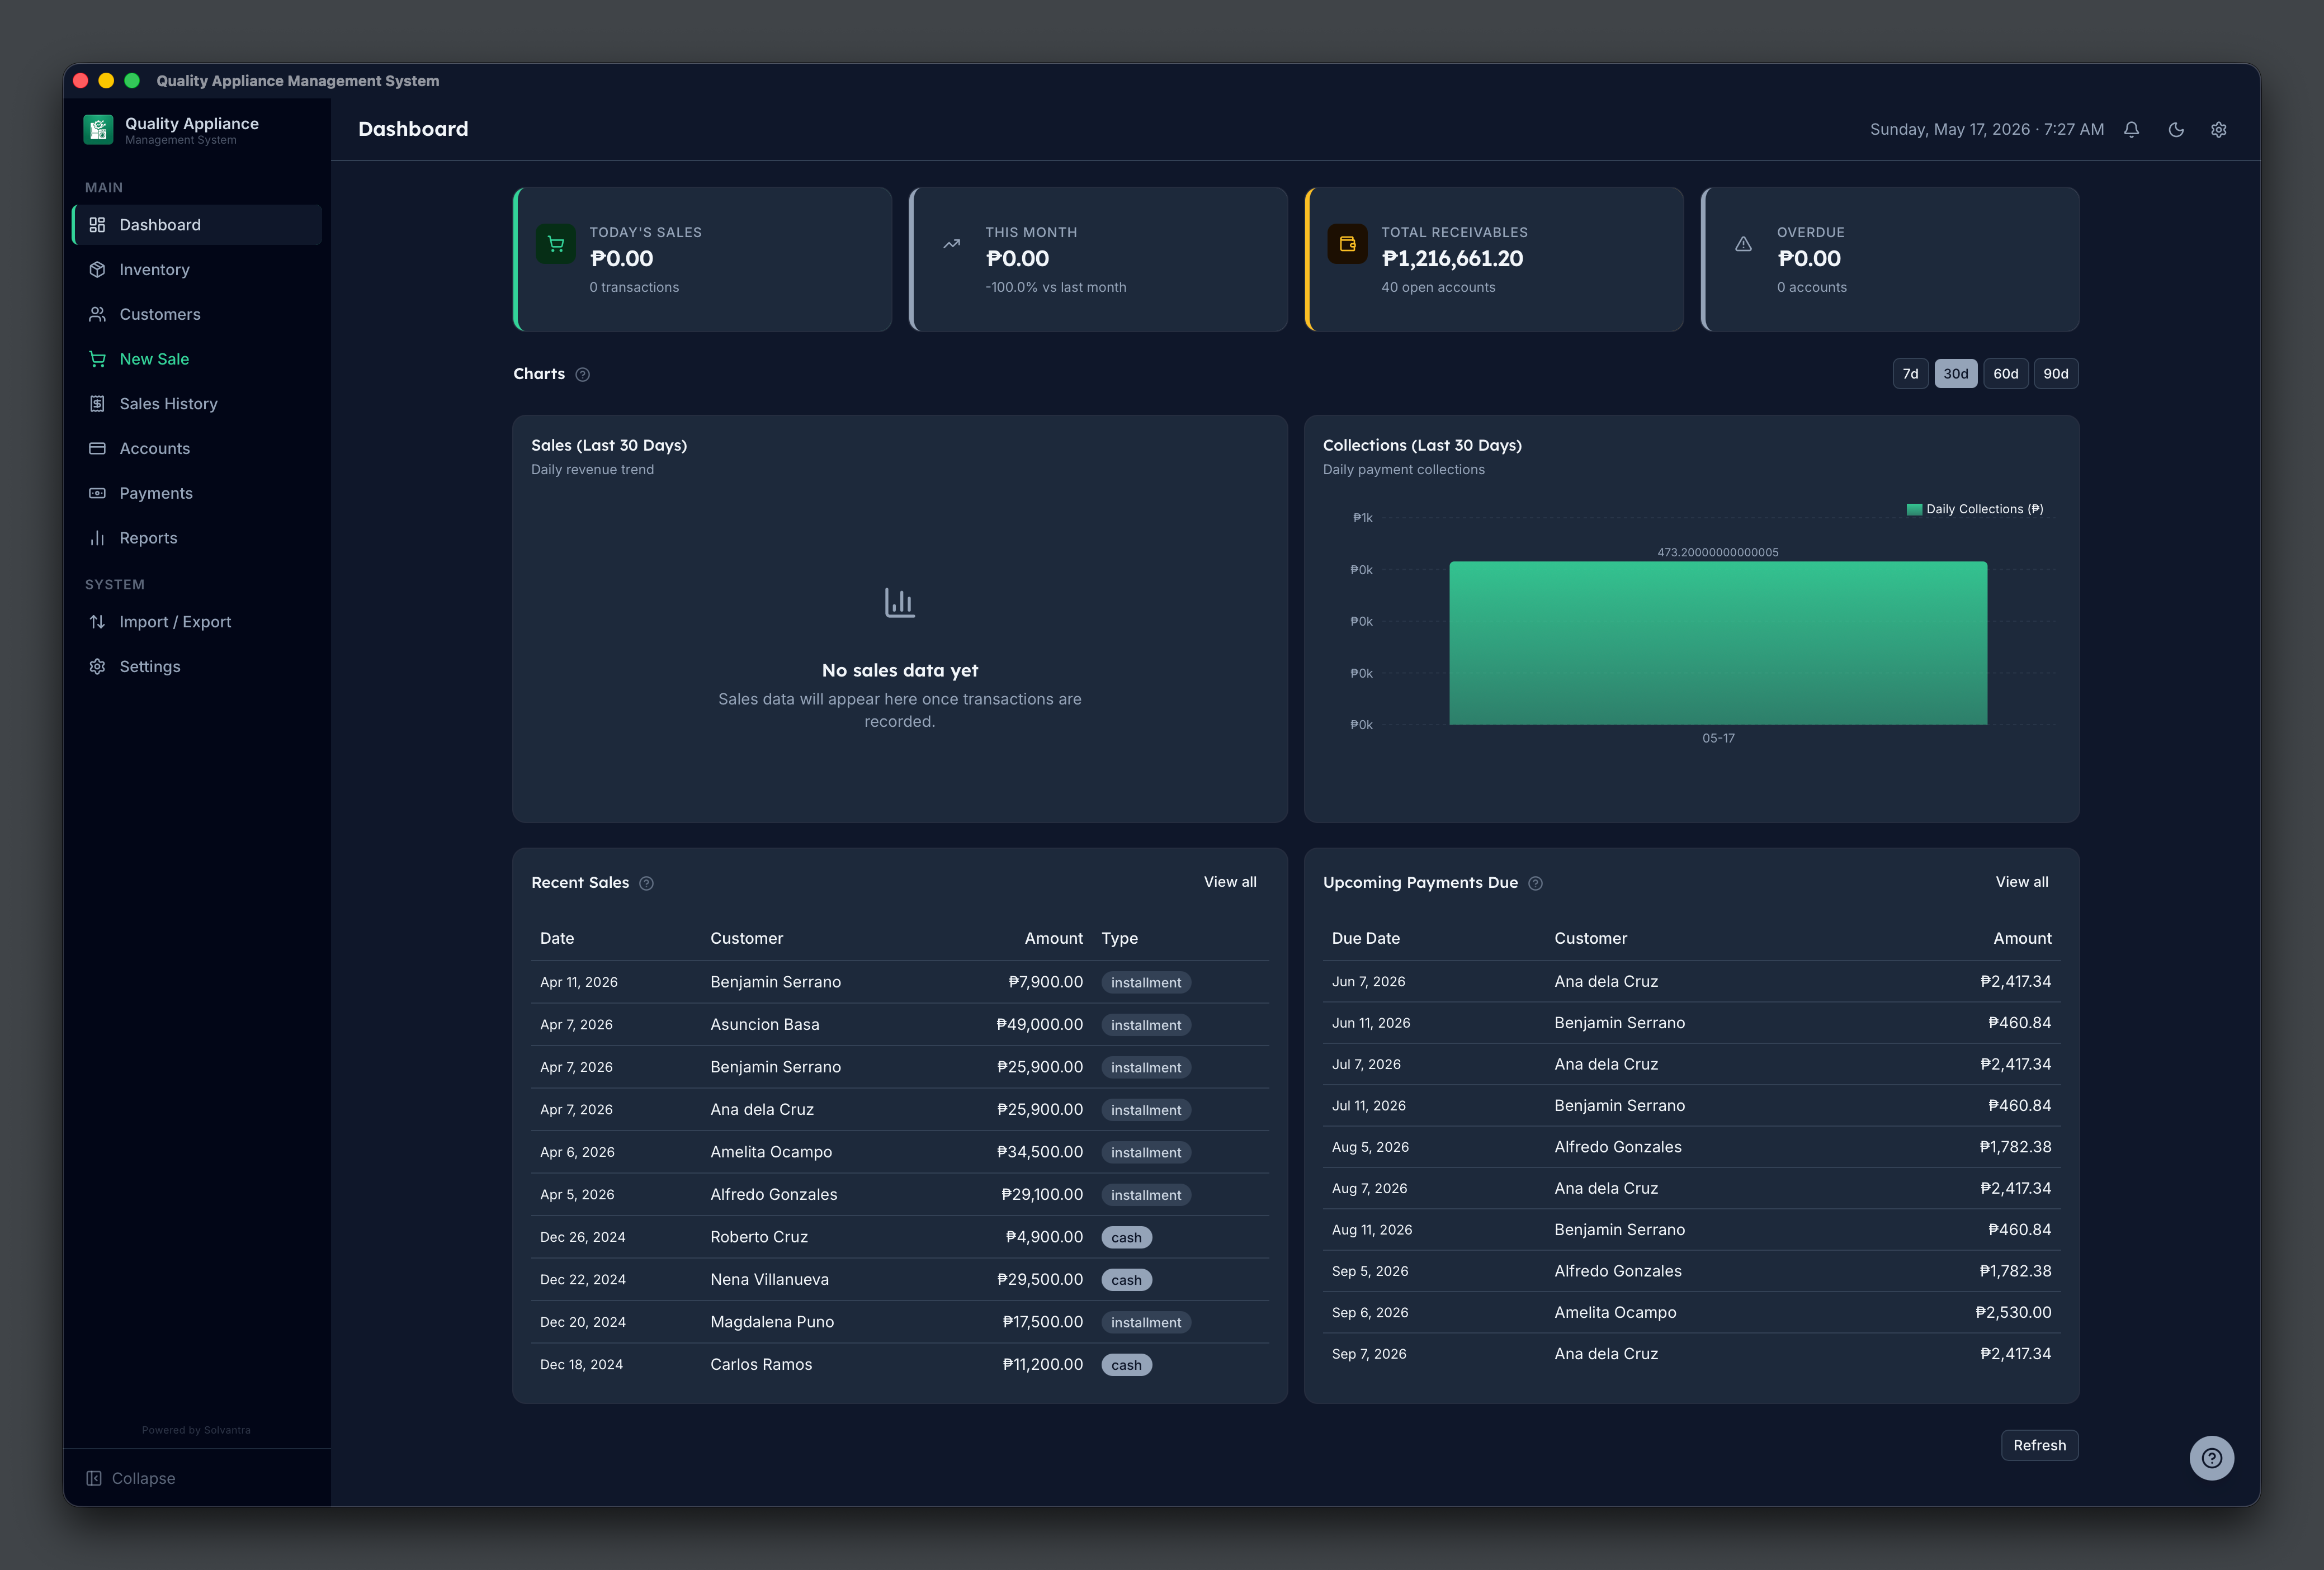Screen dimensions: 2324x1570
Task: Click View all in Upcoming Payments Due
Action: tap(2021, 882)
